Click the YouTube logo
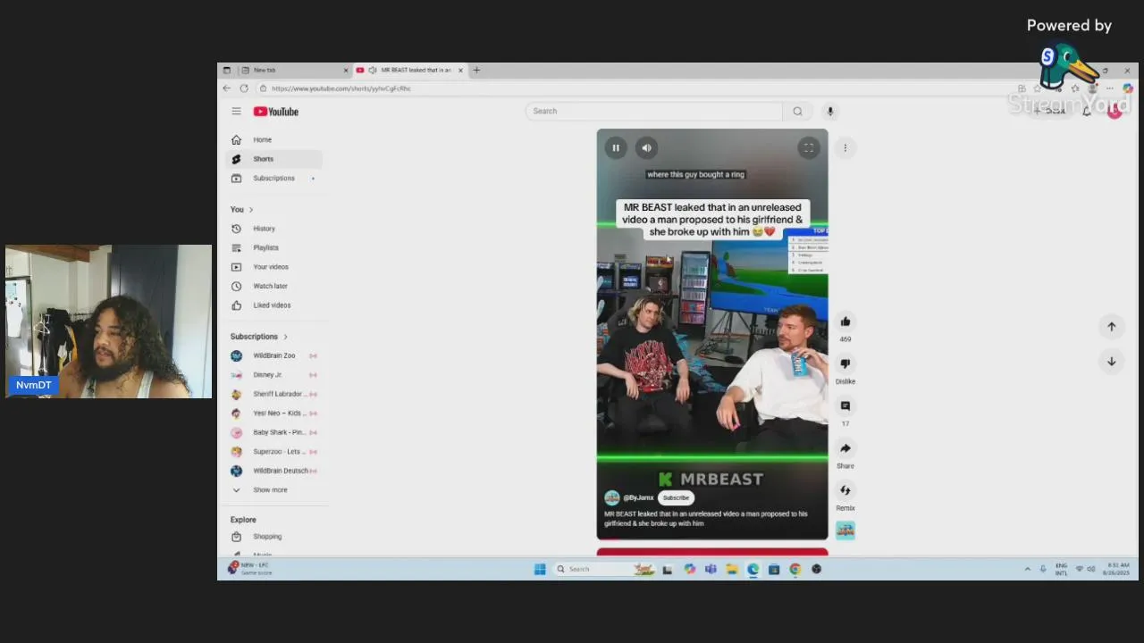Viewport: 1144px width, 643px height. click(276, 112)
